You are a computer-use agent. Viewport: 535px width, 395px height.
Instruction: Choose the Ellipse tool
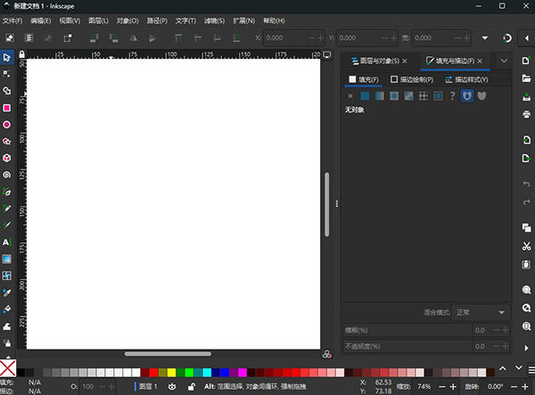7,125
